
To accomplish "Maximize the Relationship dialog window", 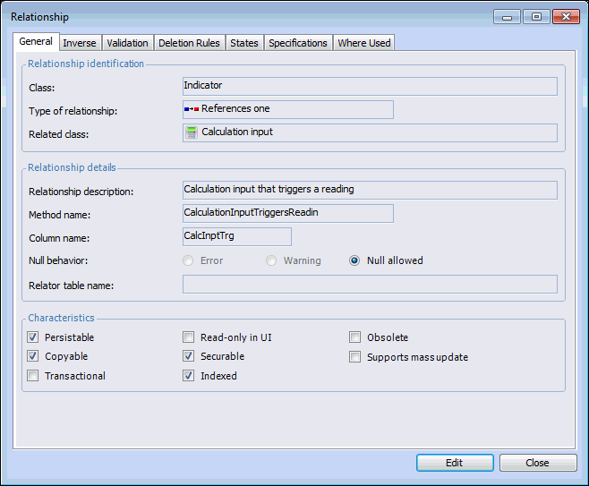I will coord(536,16).
